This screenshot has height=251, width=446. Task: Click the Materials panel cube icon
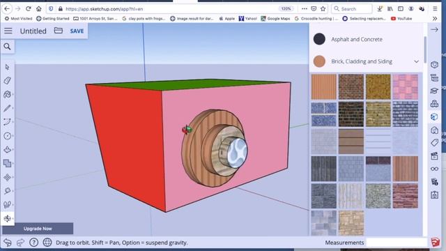(434, 116)
